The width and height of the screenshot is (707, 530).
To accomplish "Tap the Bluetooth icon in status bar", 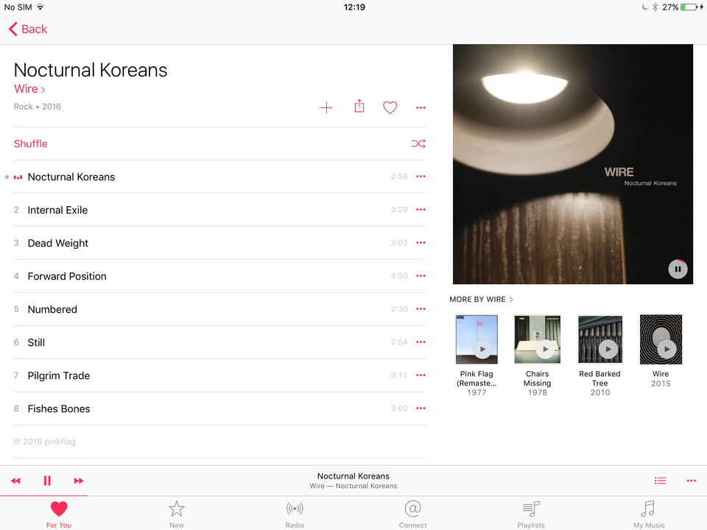I will 655,7.
